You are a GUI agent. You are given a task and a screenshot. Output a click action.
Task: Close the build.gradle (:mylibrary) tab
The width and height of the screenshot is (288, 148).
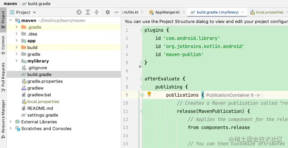(243, 12)
